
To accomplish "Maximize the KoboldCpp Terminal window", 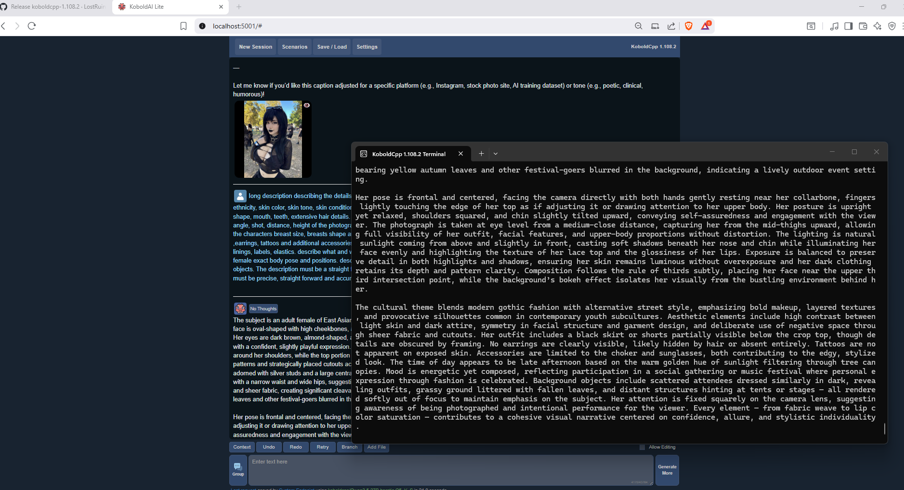I will click(854, 152).
